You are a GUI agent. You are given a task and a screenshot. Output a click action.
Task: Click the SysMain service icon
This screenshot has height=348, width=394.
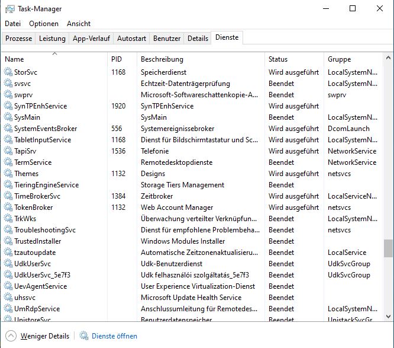tap(8, 117)
